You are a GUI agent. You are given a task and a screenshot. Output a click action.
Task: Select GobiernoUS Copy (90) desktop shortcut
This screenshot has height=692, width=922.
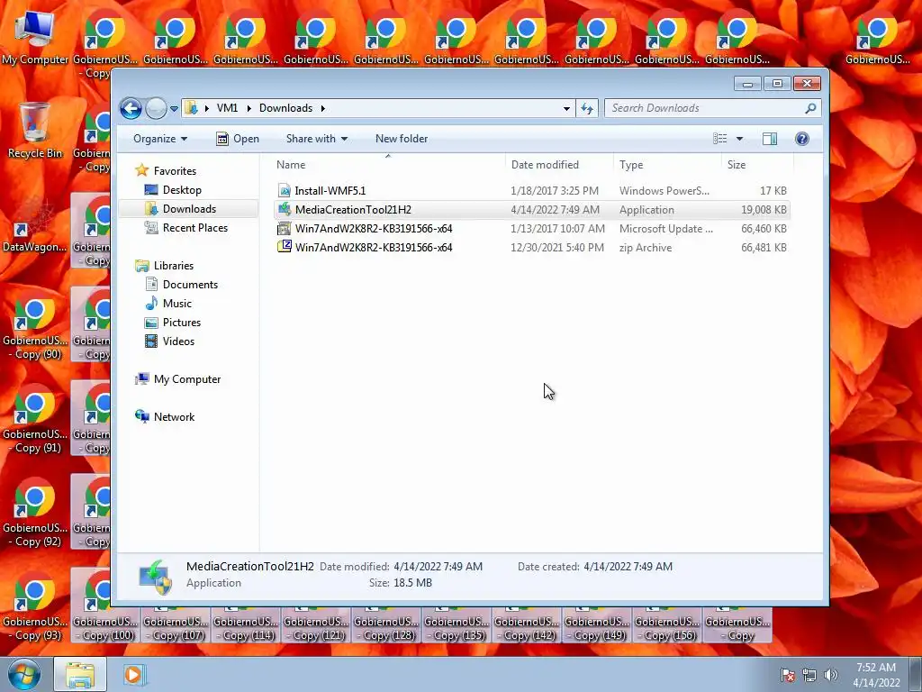click(x=35, y=329)
